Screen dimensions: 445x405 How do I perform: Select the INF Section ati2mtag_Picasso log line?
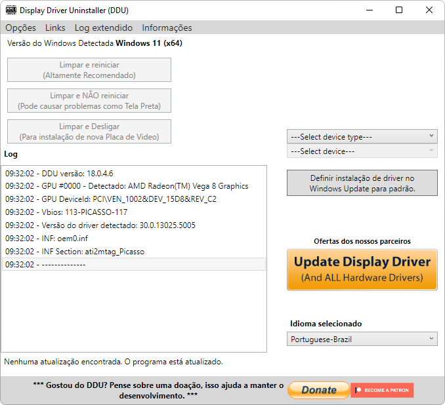coord(134,252)
